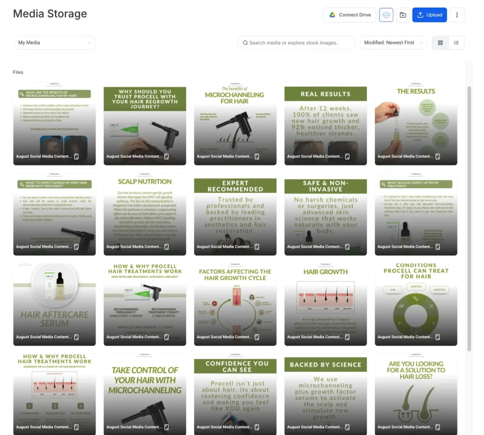Create a new folder with the folder-plus icon
This screenshot has height=435, width=484.
[403, 15]
